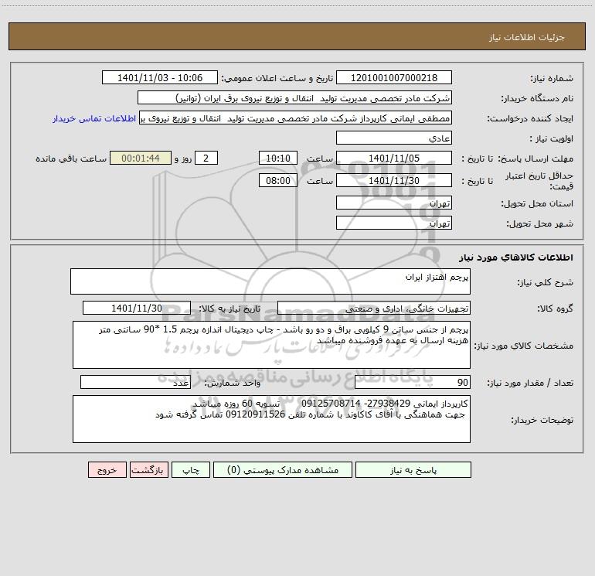595x576 pixels.
Task: Click the بازگشت back button
Action: pyautogui.click(x=148, y=470)
